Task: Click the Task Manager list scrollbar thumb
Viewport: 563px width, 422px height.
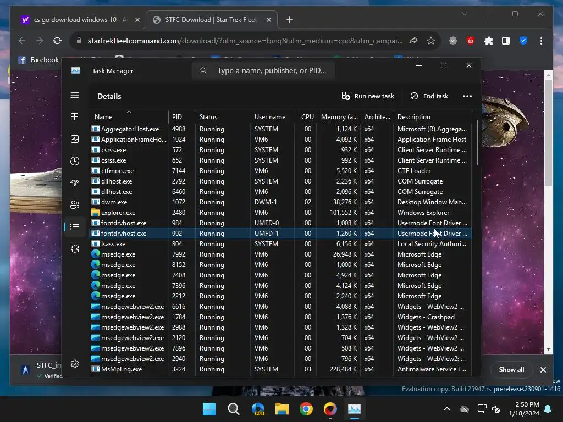Action: (x=477, y=142)
